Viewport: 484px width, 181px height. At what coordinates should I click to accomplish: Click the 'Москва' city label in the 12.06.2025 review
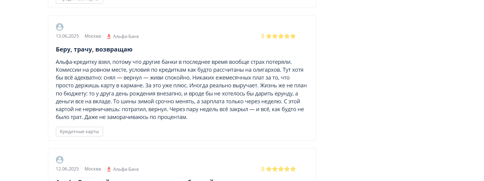click(x=93, y=169)
